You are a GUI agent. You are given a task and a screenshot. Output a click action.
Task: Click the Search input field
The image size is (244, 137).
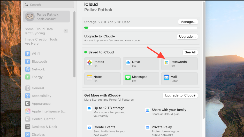48,5
